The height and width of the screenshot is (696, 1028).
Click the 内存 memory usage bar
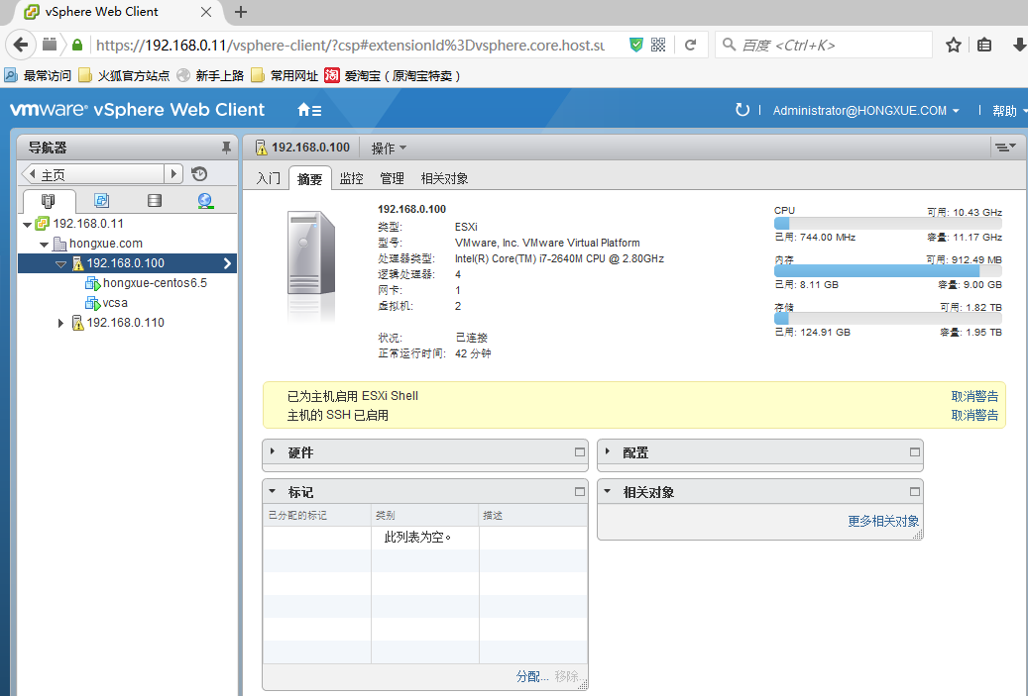tap(887, 271)
